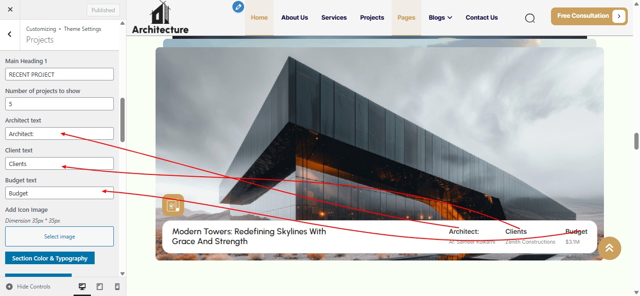Open the search magnifier icon in header
This screenshot has height=296, width=640.
(529, 18)
